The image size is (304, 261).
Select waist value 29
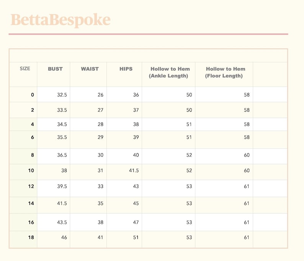tap(100, 137)
